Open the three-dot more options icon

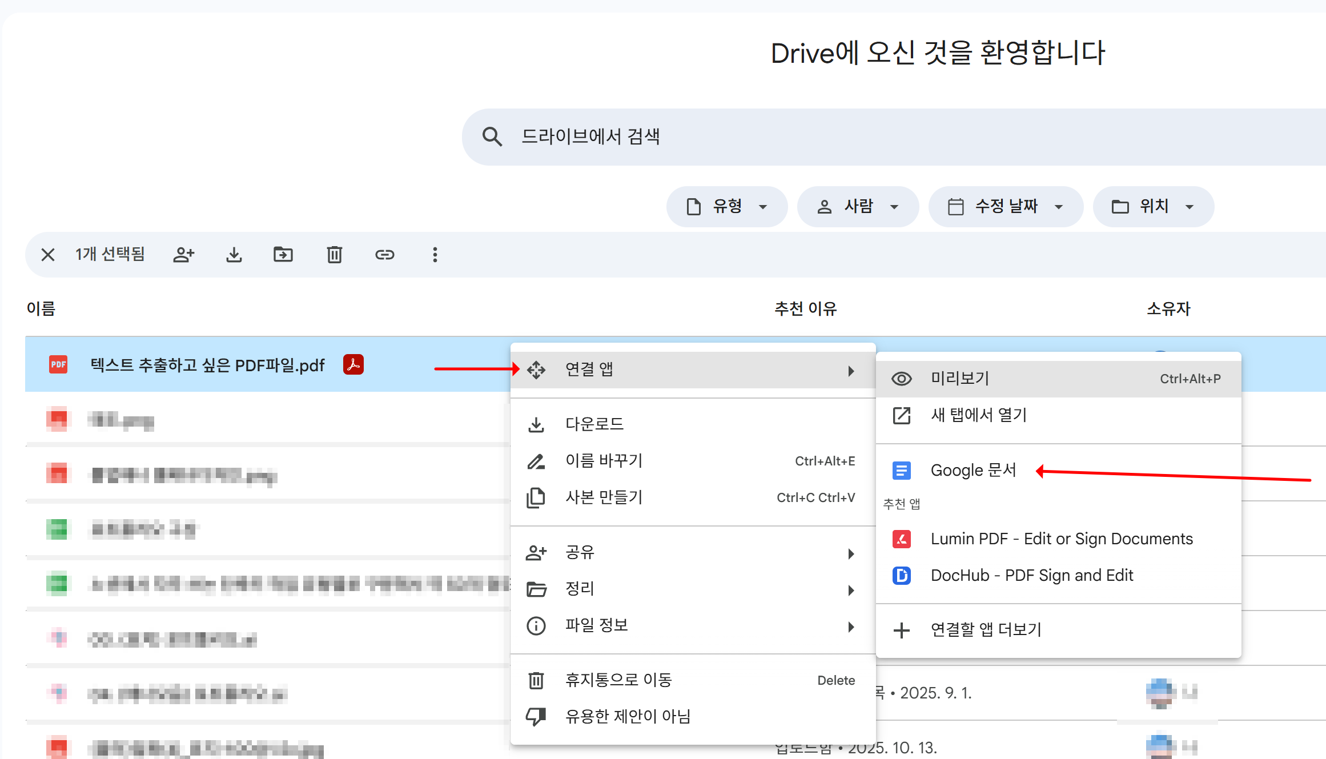pyautogui.click(x=435, y=255)
